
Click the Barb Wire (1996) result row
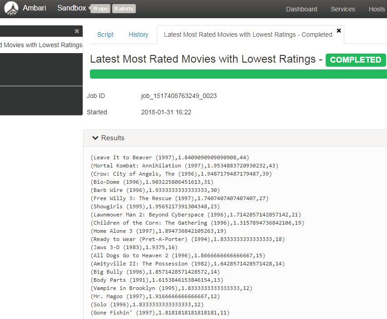pyautogui.click(x=155, y=190)
